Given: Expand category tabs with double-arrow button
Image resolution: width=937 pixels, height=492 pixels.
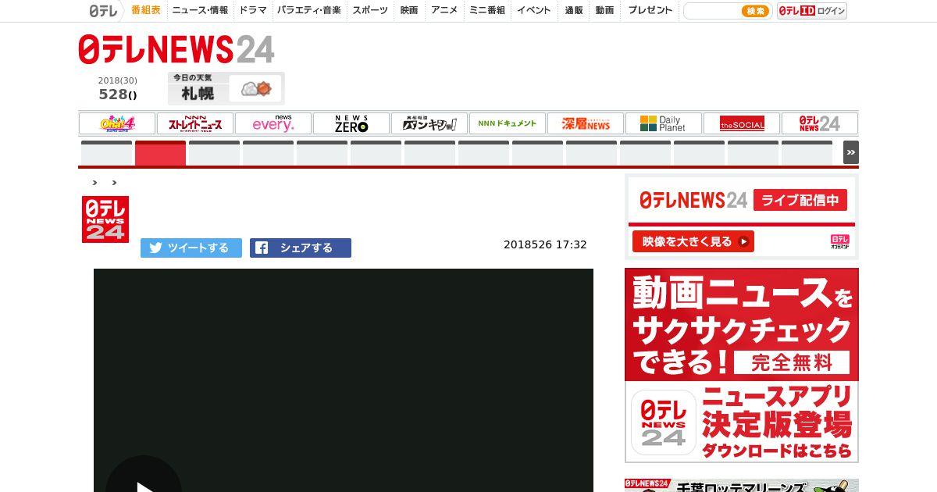Looking at the screenshot, I should [851, 152].
